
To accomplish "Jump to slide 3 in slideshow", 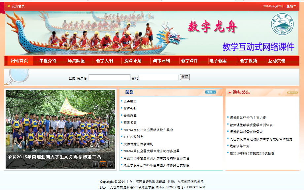I will pyautogui.click(x=110, y=164).
